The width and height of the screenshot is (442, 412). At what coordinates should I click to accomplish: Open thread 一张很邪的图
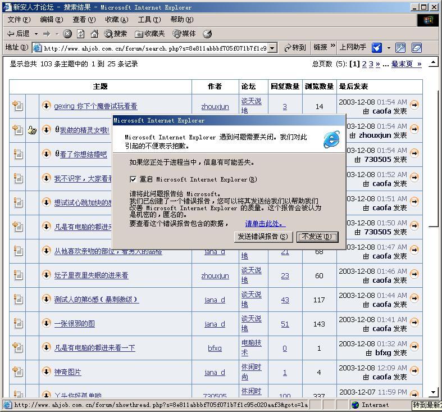(75, 324)
